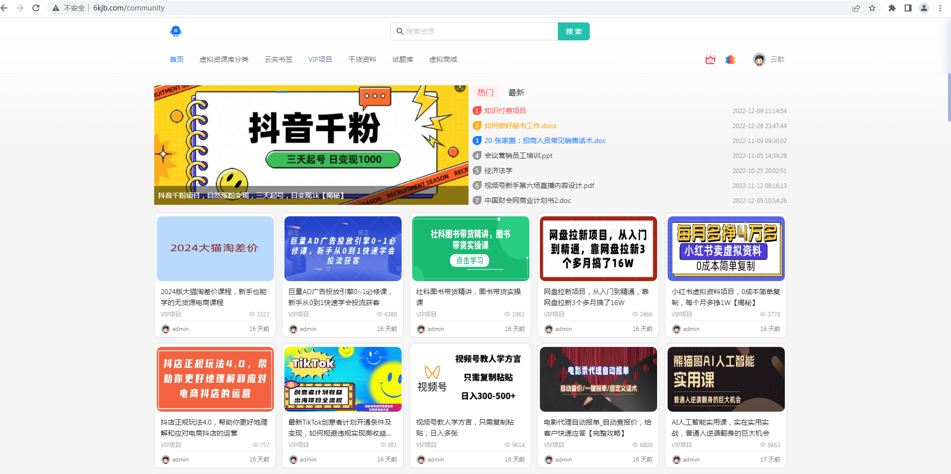Open the TikTok 创意者计划收益 thumbnail
This screenshot has height=474, width=951.
(x=343, y=379)
